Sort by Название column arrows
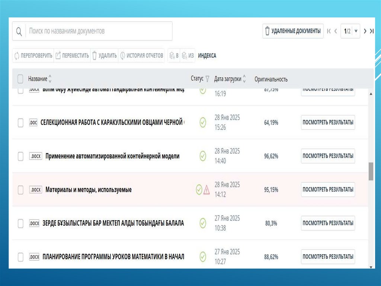 (x=50, y=79)
